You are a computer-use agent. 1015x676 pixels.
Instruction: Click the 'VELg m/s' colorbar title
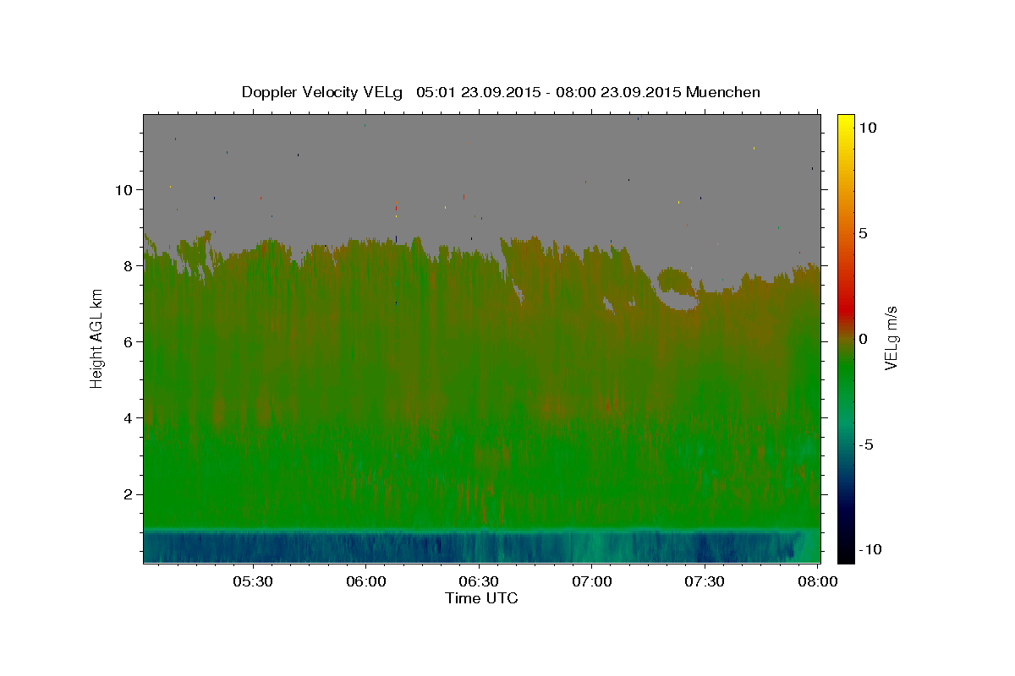coord(891,338)
